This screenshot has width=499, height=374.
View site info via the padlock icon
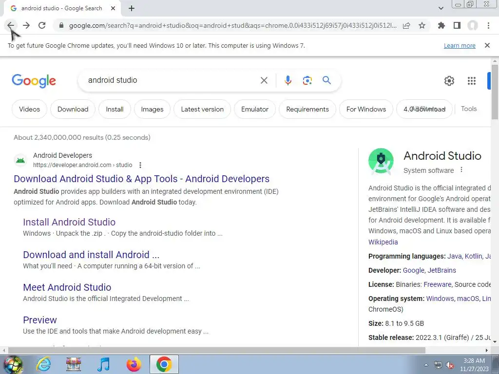61,25
